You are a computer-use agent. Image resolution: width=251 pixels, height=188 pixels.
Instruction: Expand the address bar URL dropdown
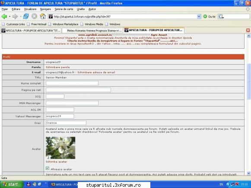click(199, 16)
